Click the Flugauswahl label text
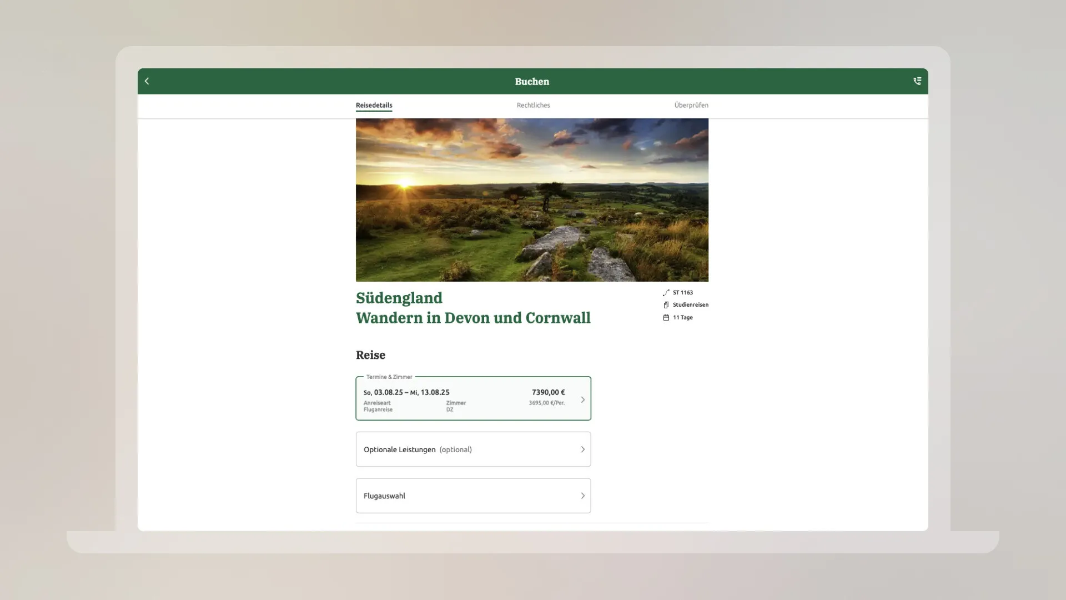This screenshot has height=600, width=1066. [384, 496]
